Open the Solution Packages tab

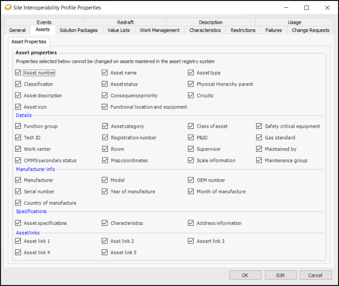[x=78, y=30]
